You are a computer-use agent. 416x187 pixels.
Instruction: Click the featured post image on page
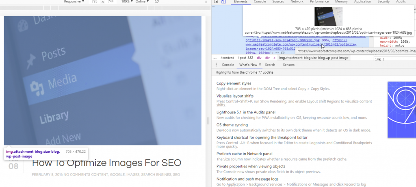[103, 81]
